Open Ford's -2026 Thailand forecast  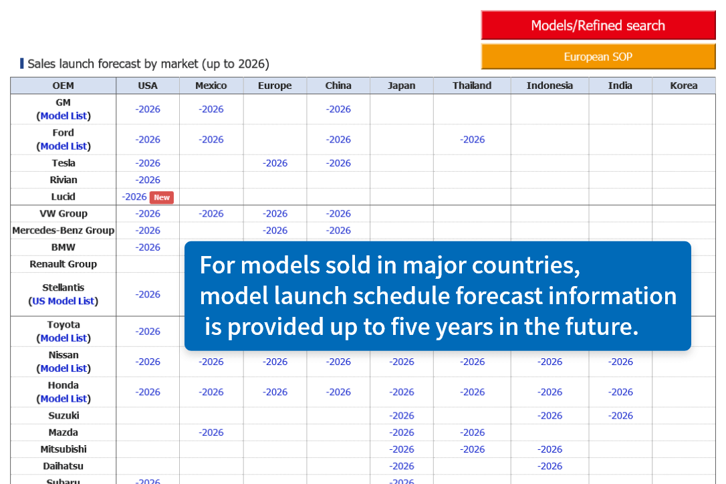click(472, 140)
